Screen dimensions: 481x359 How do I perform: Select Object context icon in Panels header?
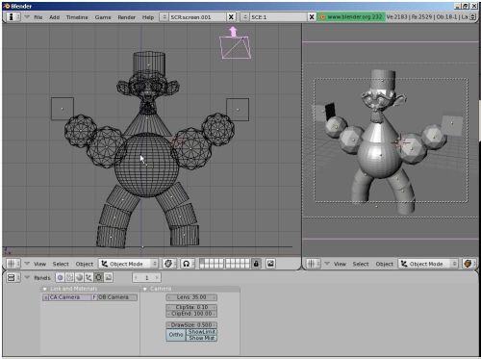coord(89,277)
